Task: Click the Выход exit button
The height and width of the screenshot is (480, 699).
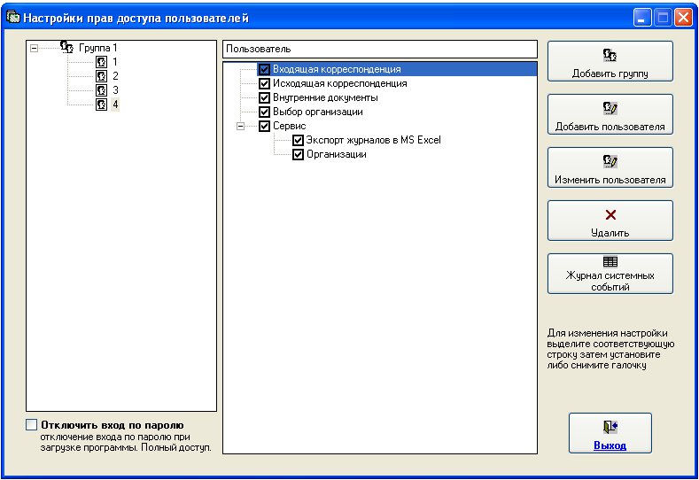Action: [610, 433]
